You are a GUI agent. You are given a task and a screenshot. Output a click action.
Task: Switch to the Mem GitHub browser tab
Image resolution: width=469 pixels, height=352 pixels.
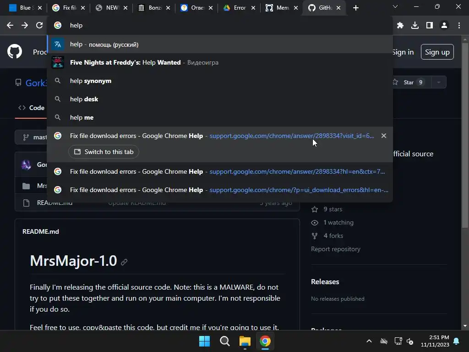pyautogui.click(x=278, y=8)
